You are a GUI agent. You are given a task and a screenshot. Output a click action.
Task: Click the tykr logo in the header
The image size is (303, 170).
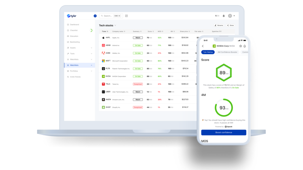point(72,16)
